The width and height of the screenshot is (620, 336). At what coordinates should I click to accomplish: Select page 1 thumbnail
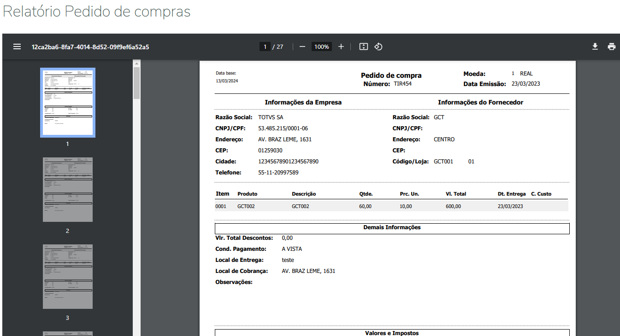[x=68, y=103]
